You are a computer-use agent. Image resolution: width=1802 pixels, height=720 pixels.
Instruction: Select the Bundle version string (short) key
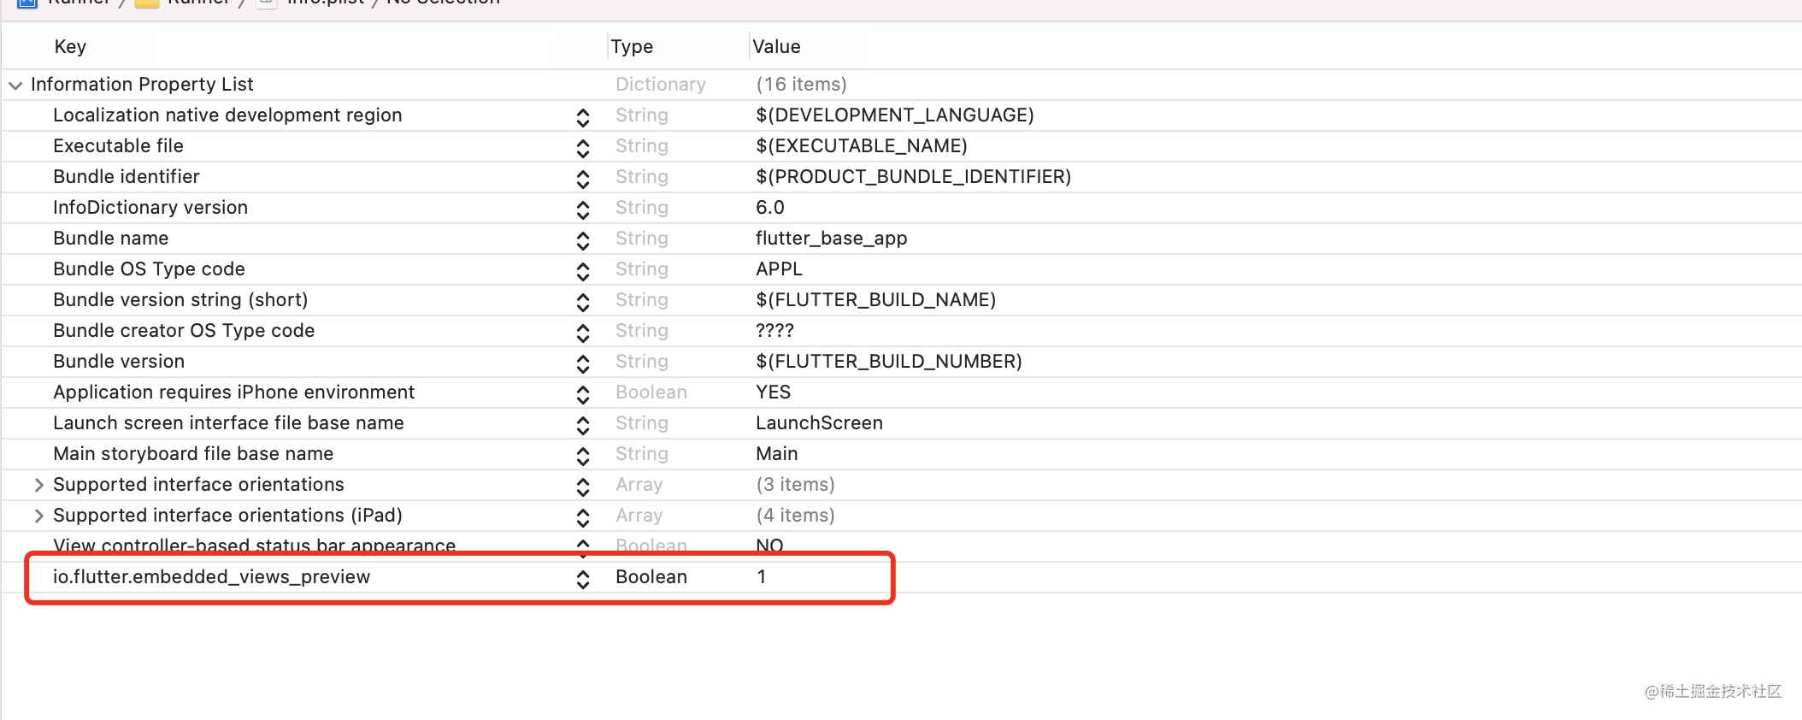pos(180,299)
